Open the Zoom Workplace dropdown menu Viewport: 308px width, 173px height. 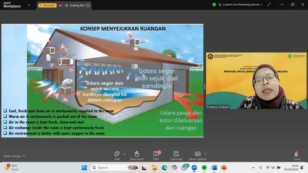29,5
